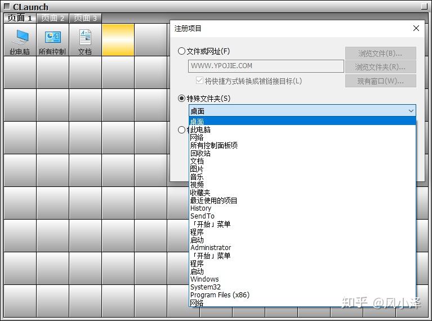The width and height of the screenshot is (432, 321).
Task: Choose 文档 from the dropdown list
Action: (302, 161)
